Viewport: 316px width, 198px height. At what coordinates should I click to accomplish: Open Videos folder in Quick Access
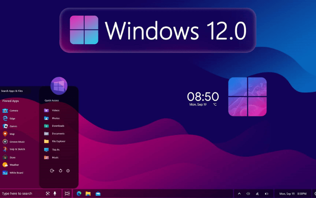[x=52, y=110]
